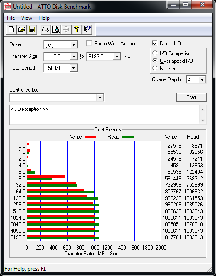
Task: Click the 8192.0 transfer size row label
Action: point(18,237)
